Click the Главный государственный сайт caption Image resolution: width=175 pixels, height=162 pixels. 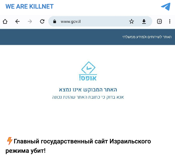tap(78, 146)
